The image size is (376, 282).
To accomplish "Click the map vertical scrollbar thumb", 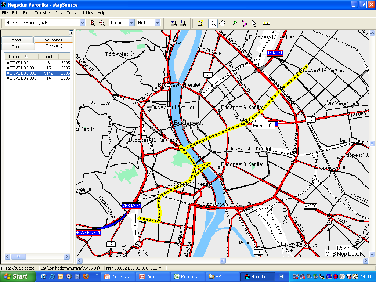I will coord(372,144).
